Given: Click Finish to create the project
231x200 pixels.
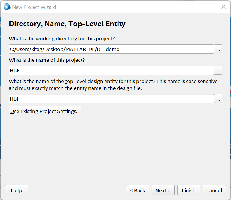Looking at the screenshot, I should point(188,190).
